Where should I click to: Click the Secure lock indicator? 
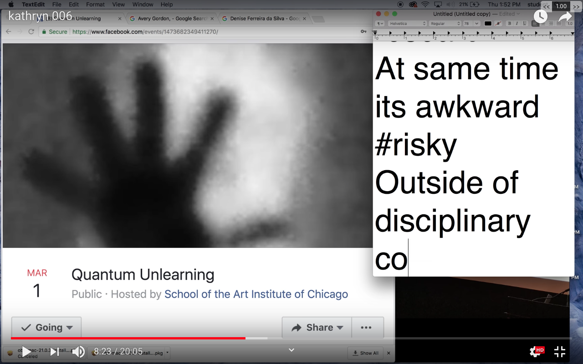click(x=54, y=32)
